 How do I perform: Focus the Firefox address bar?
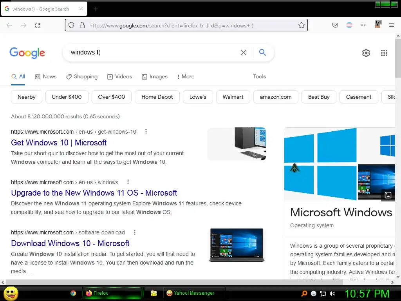pos(186,25)
